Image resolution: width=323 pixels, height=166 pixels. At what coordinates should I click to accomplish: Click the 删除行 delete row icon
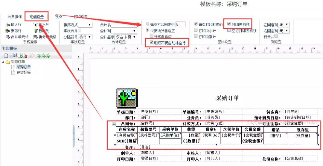8,31
